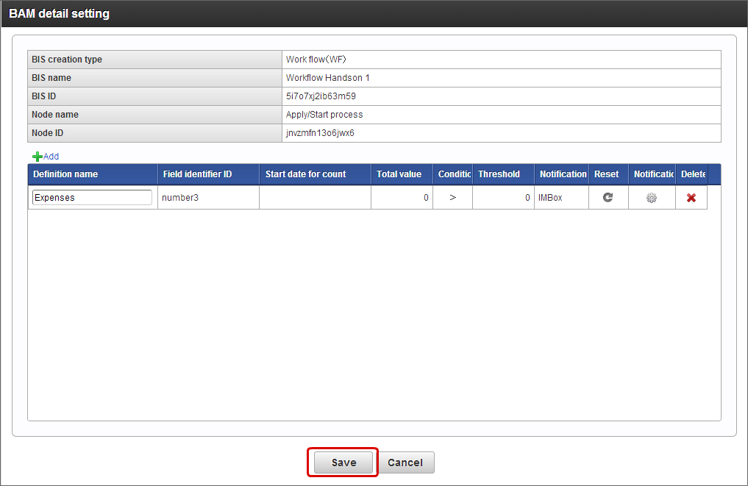Select the Node ID value jnvzmfn13o6jwx6
Screen dimensions: 748x486
320,133
